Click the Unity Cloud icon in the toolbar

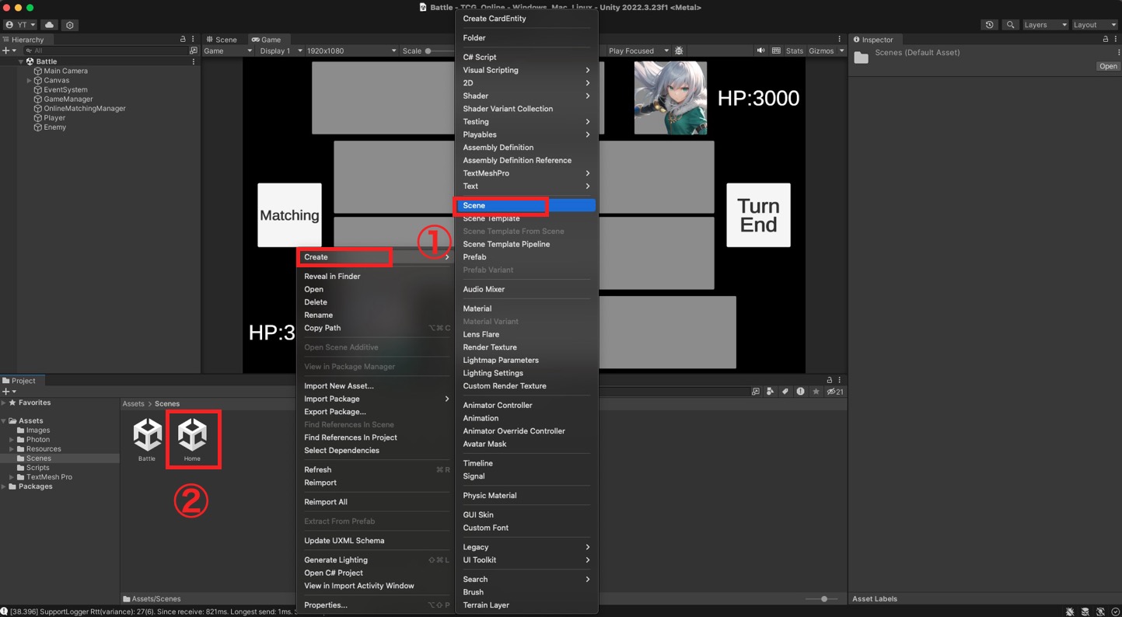click(x=49, y=25)
